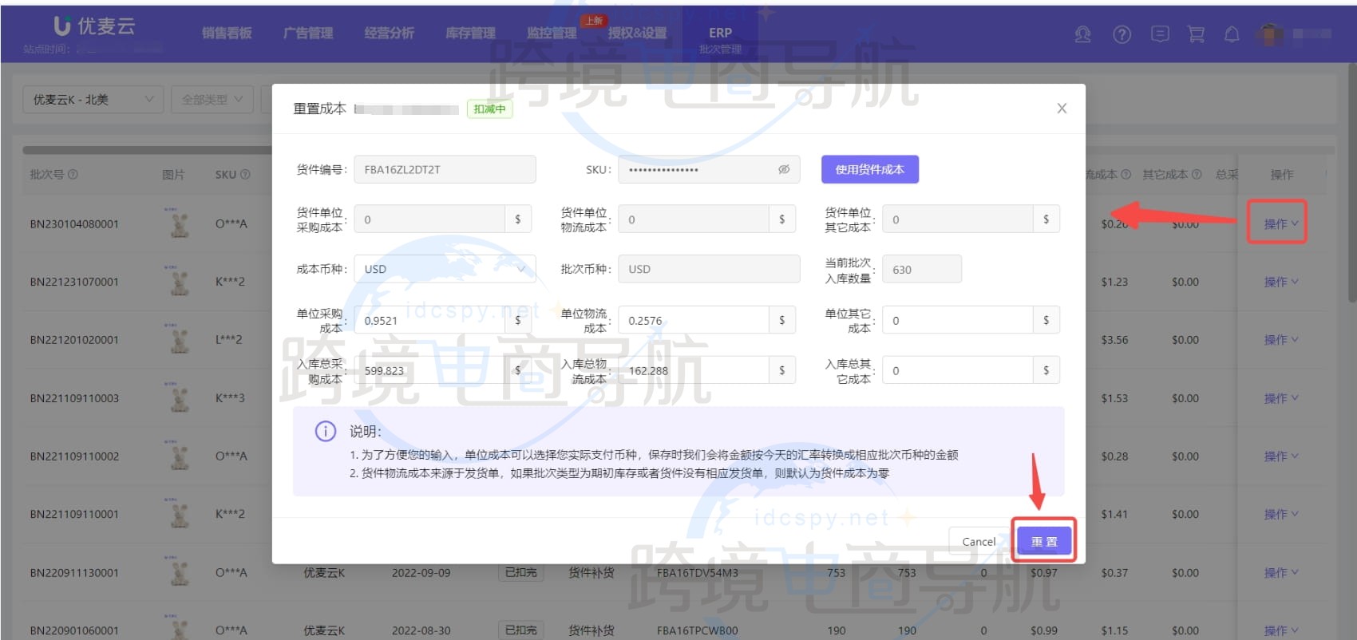The image size is (1357, 640).
Task: Open the help question mark icon
Action: pos(1122,34)
